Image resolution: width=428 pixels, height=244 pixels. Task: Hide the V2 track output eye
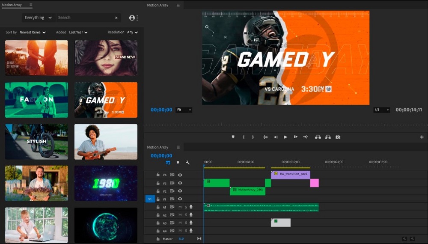click(180, 191)
